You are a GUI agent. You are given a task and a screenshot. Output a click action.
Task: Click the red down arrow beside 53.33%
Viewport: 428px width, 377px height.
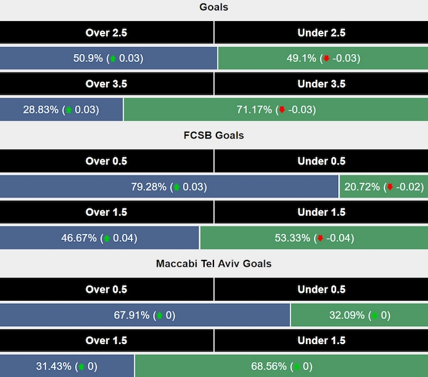pos(320,238)
